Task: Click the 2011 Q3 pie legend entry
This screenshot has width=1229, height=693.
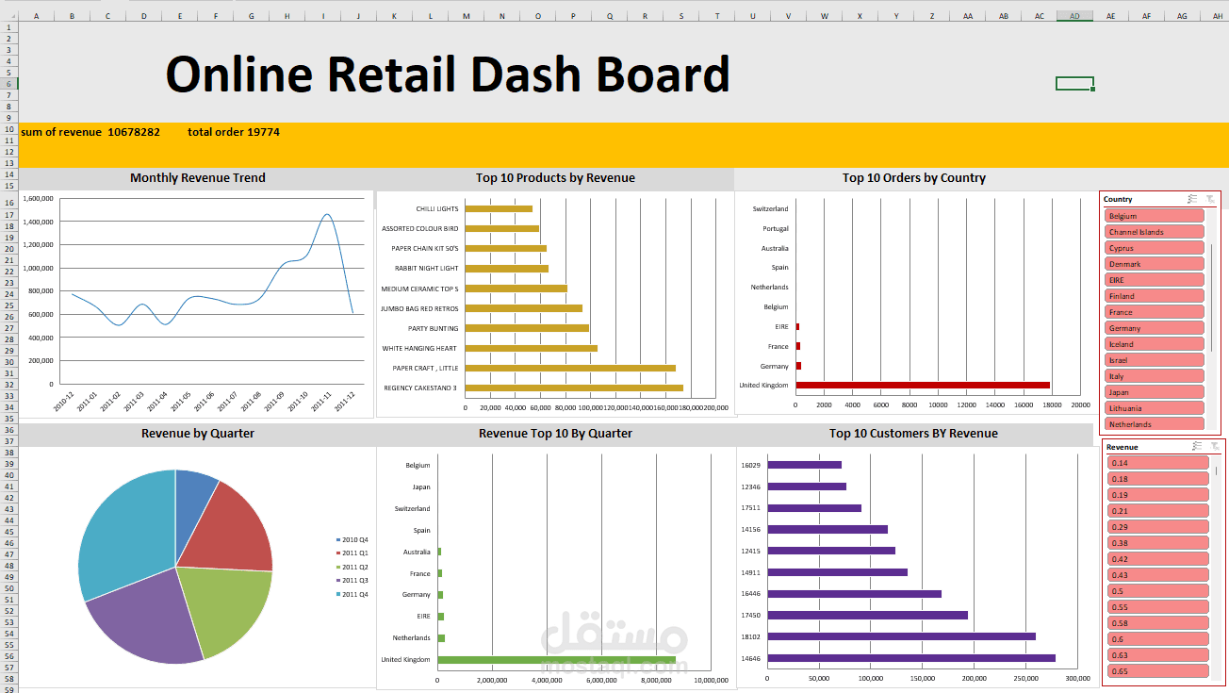Action: (352, 581)
